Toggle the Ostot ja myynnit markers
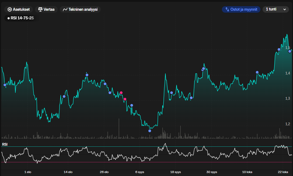This screenshot has height=176, width=293. 241,9
